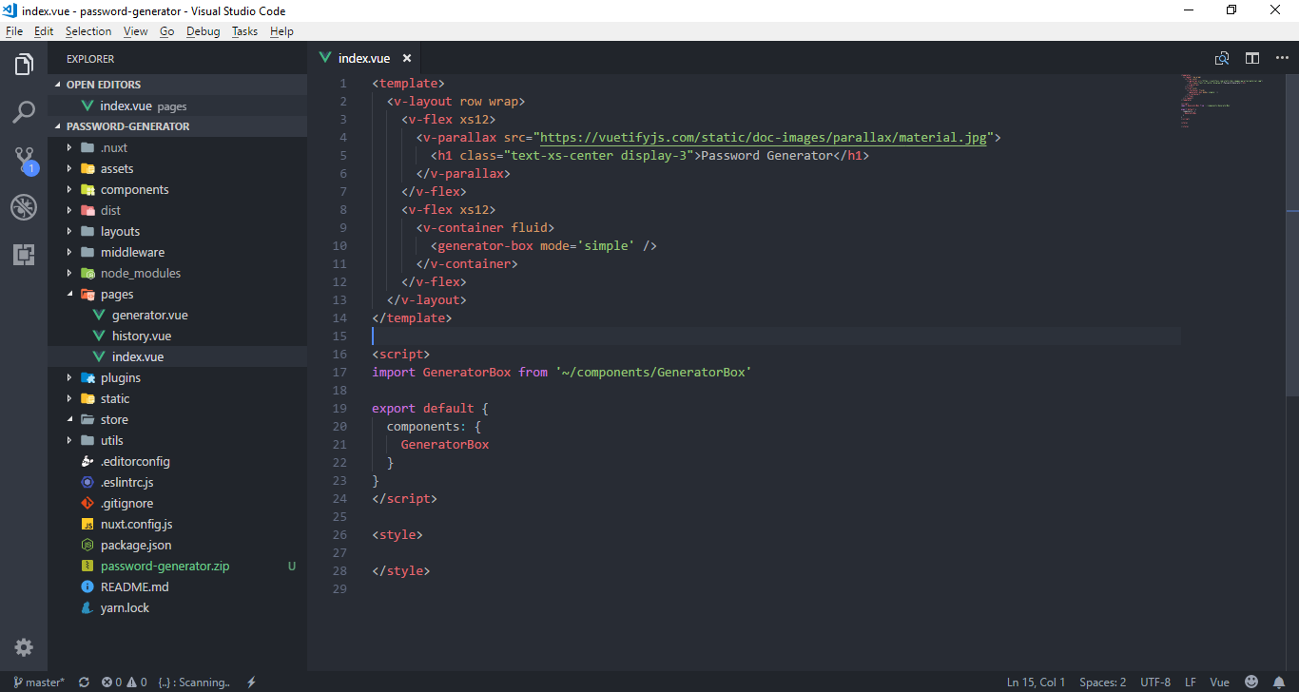Open the Debug menu

(203, 31)
